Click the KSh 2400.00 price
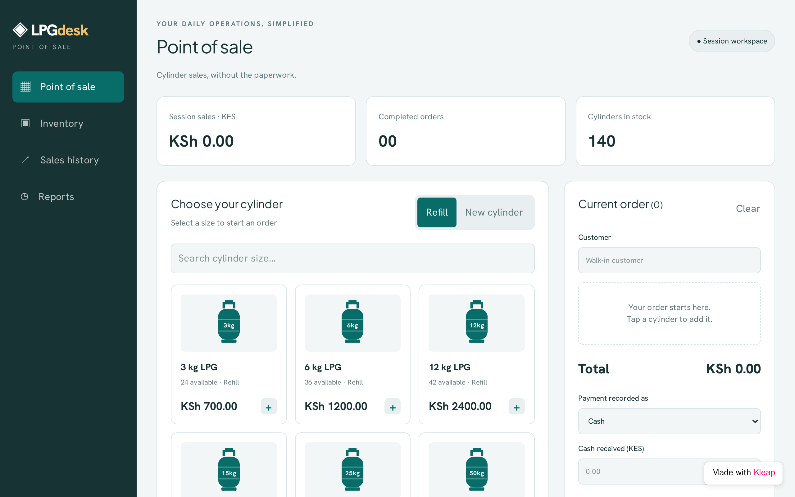795x497 pixels. 460,407
